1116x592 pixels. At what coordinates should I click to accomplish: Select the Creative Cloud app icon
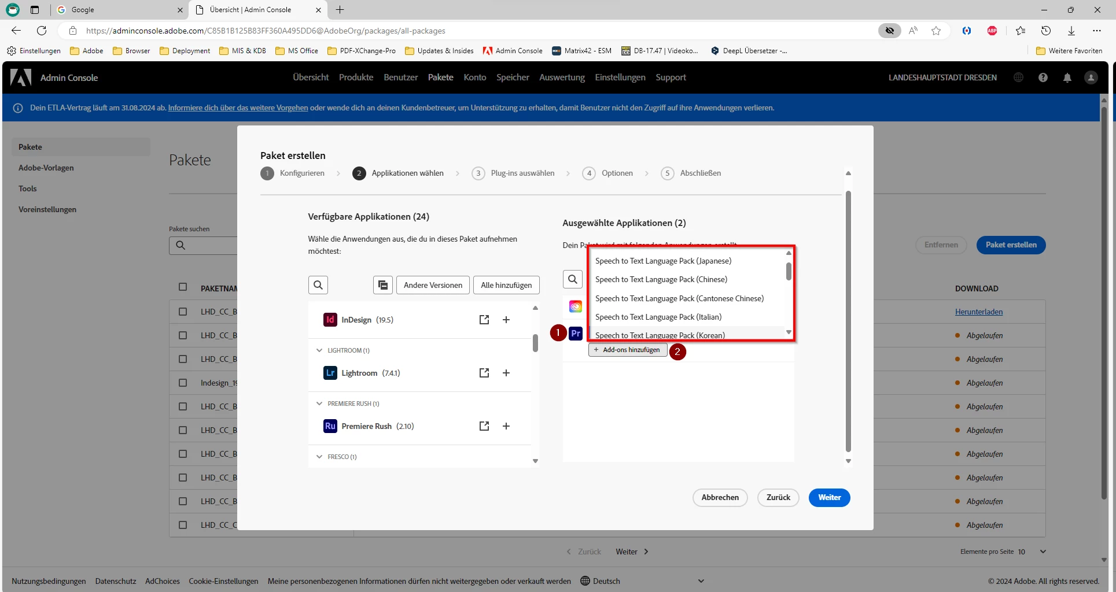[576, 306]
